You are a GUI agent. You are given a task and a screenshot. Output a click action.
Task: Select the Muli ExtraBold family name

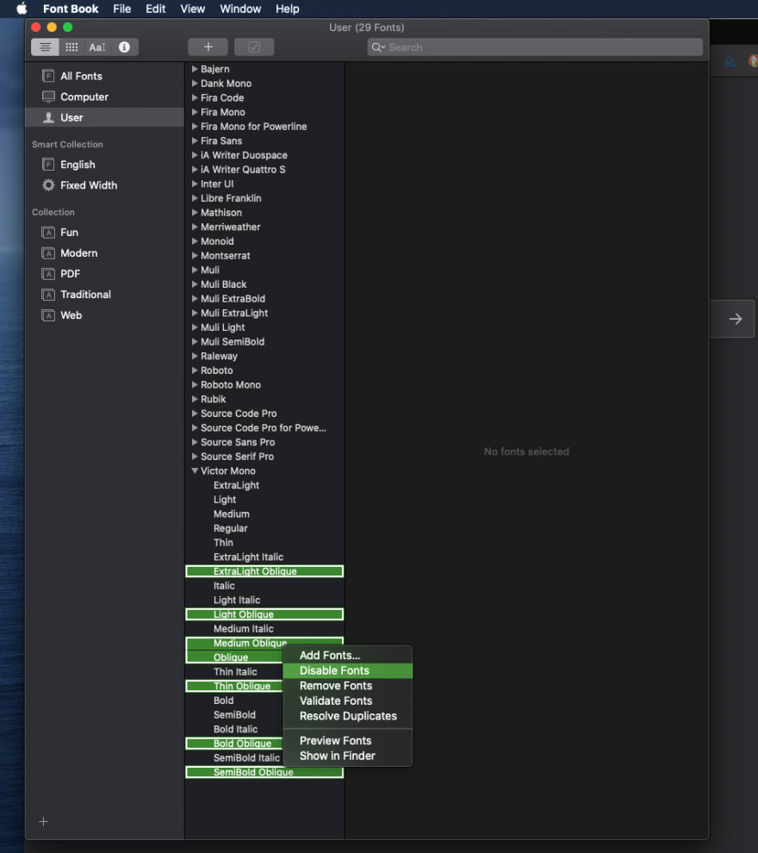(x=233, y=299)
